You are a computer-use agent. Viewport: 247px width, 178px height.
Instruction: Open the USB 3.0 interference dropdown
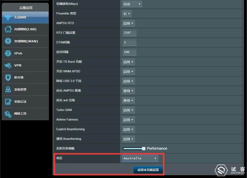point(128,81)
